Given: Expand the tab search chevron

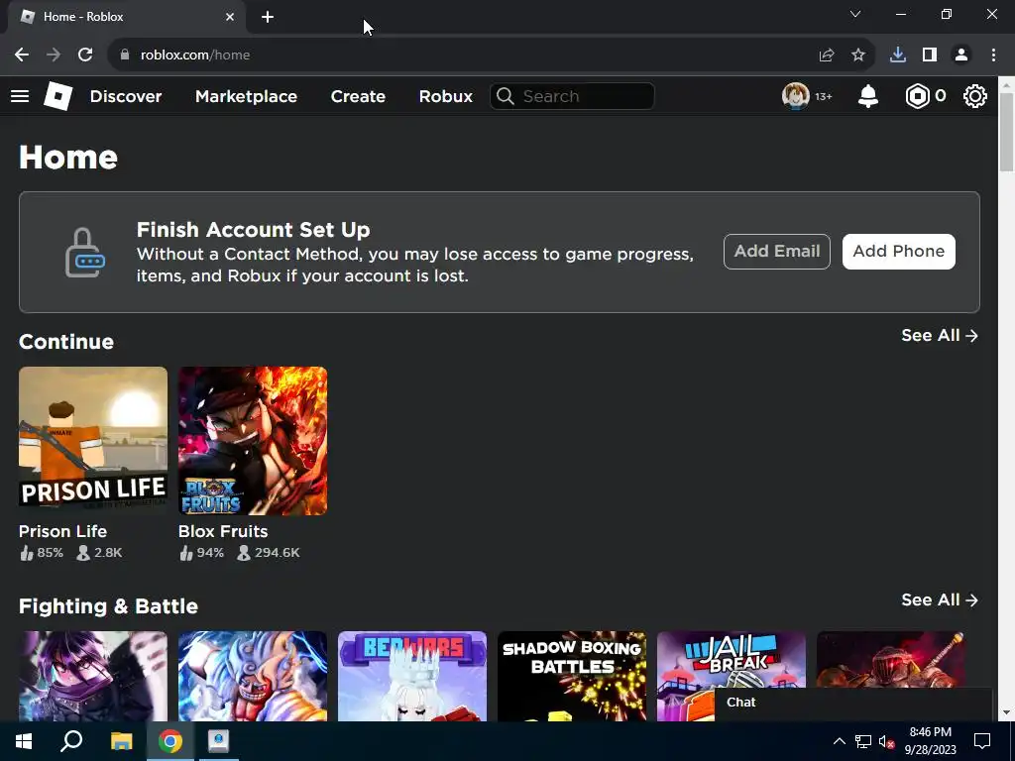Looking at the screenshot, I should click(x=855, y=14).
